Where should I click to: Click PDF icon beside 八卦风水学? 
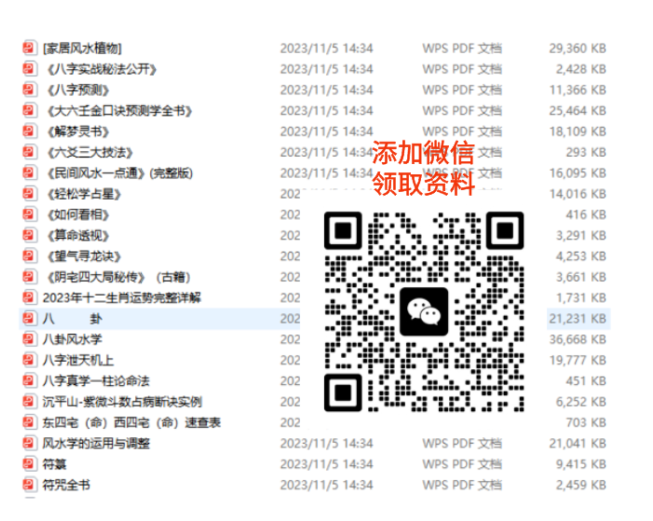click(29, 339)
